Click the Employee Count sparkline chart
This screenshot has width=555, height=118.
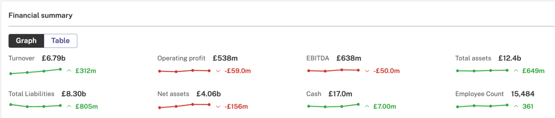[x=482, y=106]
